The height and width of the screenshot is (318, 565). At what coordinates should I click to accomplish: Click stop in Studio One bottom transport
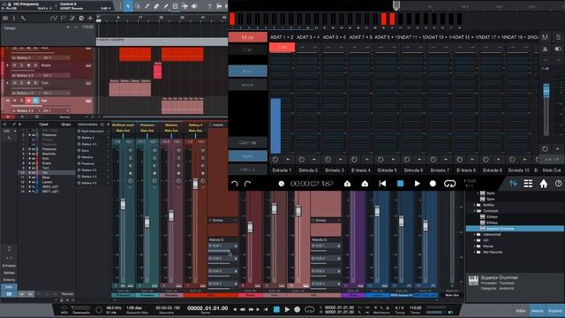point(276,309)
